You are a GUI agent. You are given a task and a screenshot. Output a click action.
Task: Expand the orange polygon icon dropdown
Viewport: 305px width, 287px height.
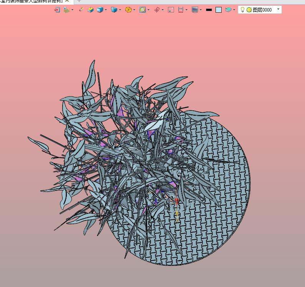(134, 10)
